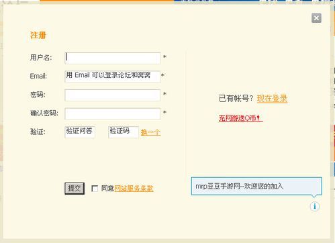Click the 用户名 field label
The image size is (335, 243).
(41, 58)
